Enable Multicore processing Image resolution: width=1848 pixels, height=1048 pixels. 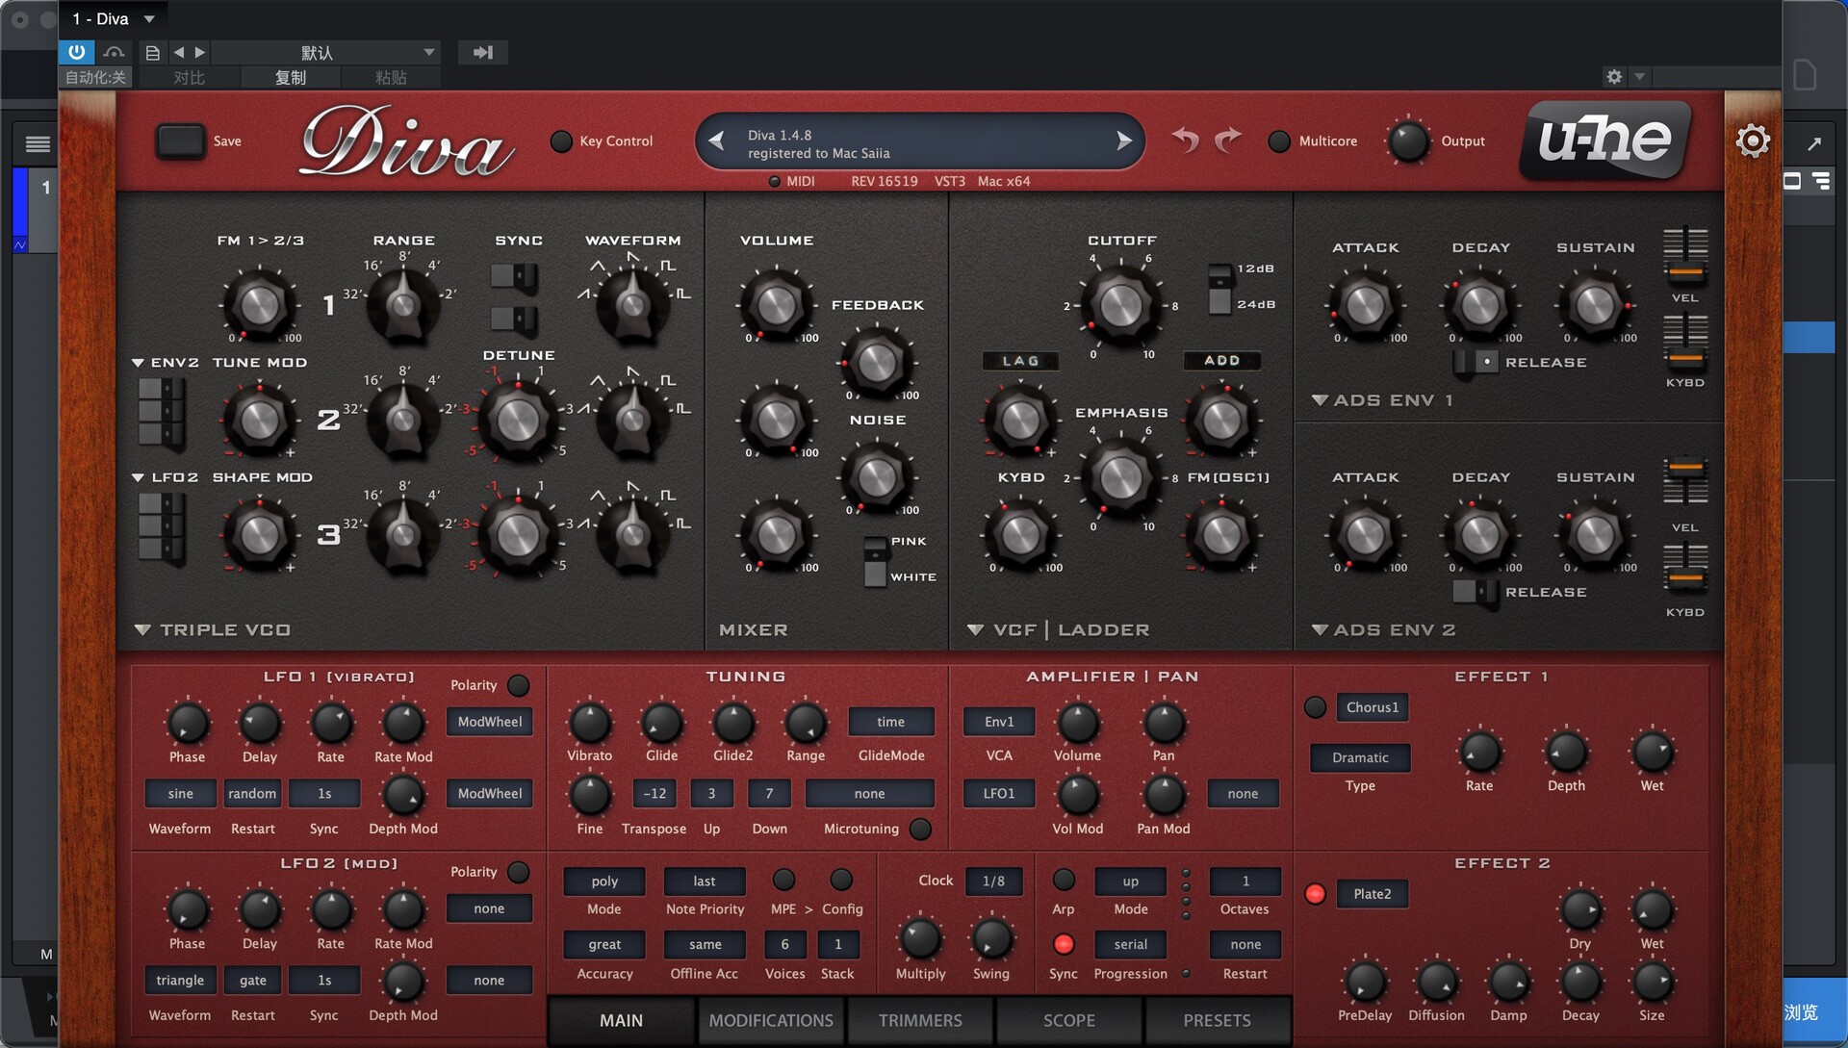1279,141
